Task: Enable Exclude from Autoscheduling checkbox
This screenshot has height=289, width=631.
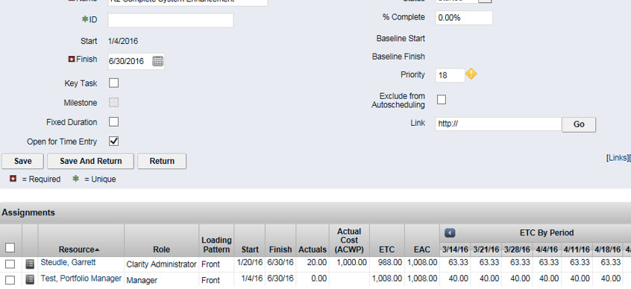Action: click(442, 100)
